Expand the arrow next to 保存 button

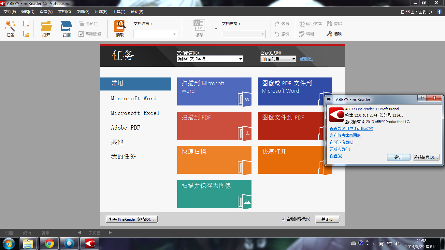point(216,29)
